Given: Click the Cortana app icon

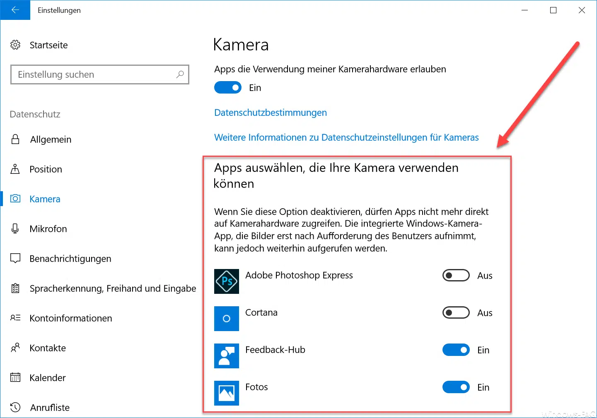Looking at the screenshot, I should point(227,319).
